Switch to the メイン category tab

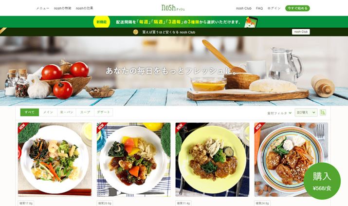(x=48, y=112)
